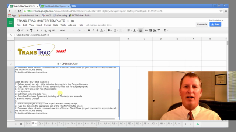This screenshot has height=132, width=236.
Task: Open vertical align options
Action: coord(134,30)
